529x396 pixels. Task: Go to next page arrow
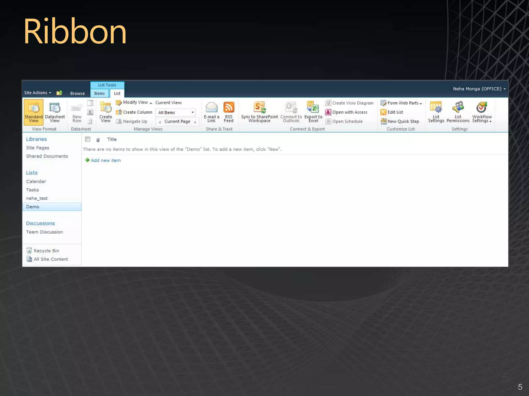(x=196, y=122)
